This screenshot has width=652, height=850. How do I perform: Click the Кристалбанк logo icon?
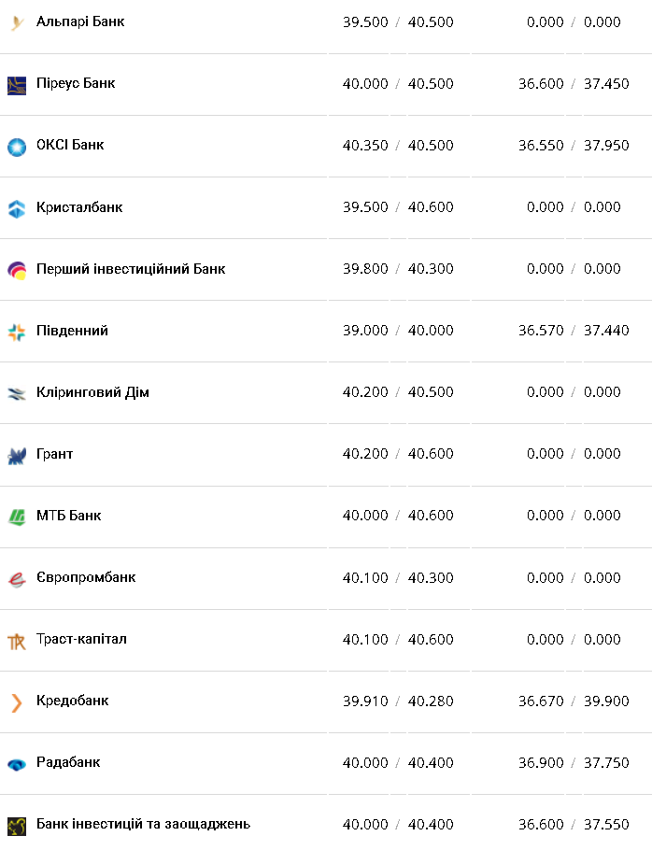click(17, 208)
